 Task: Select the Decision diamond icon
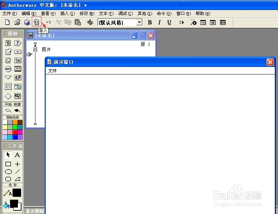[8, 96]
